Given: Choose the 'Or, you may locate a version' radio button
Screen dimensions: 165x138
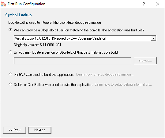Looking at the screenshot, I should tap(10, 52).
